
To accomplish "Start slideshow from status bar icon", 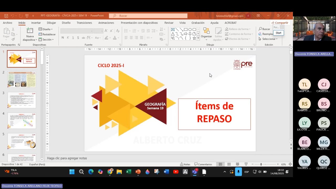I will click(x=246, y=164).
